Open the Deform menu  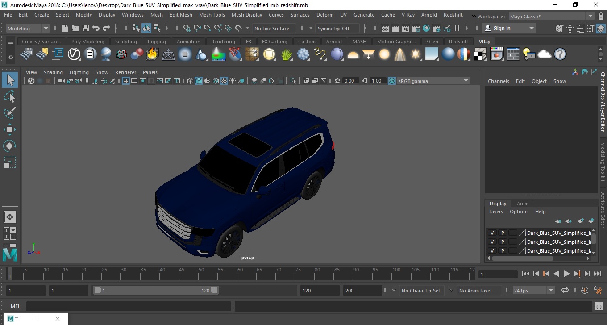(x=324, y=15)
